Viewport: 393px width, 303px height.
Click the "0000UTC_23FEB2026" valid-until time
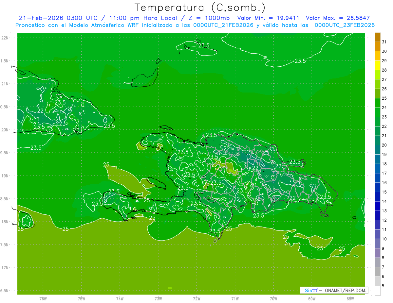[345, 25]
